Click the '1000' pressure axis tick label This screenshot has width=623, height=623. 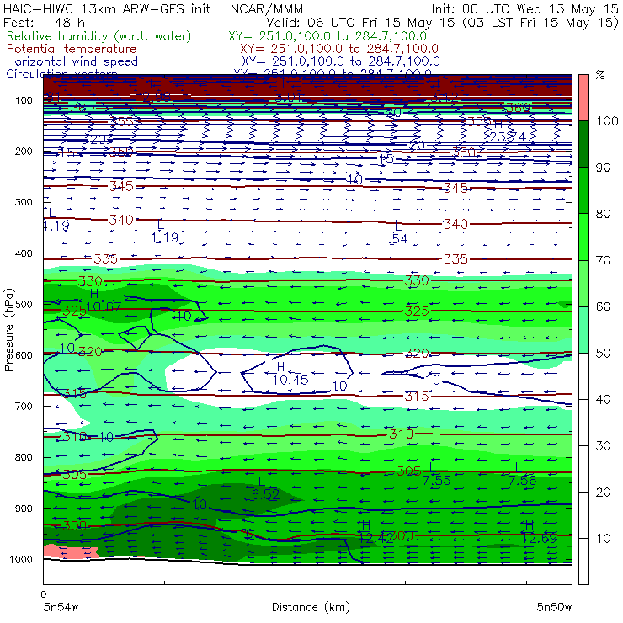click(x=21, y=559)
